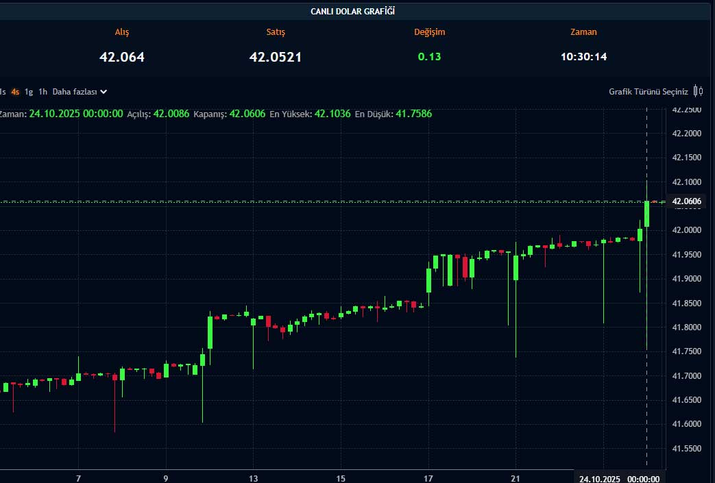
Task: Open the candlestick chart type icon
Action: coord(698,91)
